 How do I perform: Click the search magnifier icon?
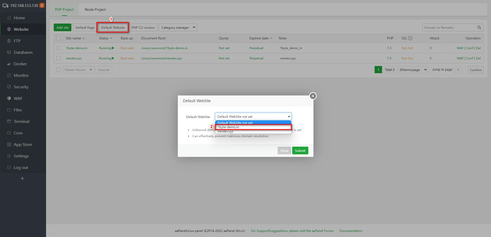coord(479,27)
